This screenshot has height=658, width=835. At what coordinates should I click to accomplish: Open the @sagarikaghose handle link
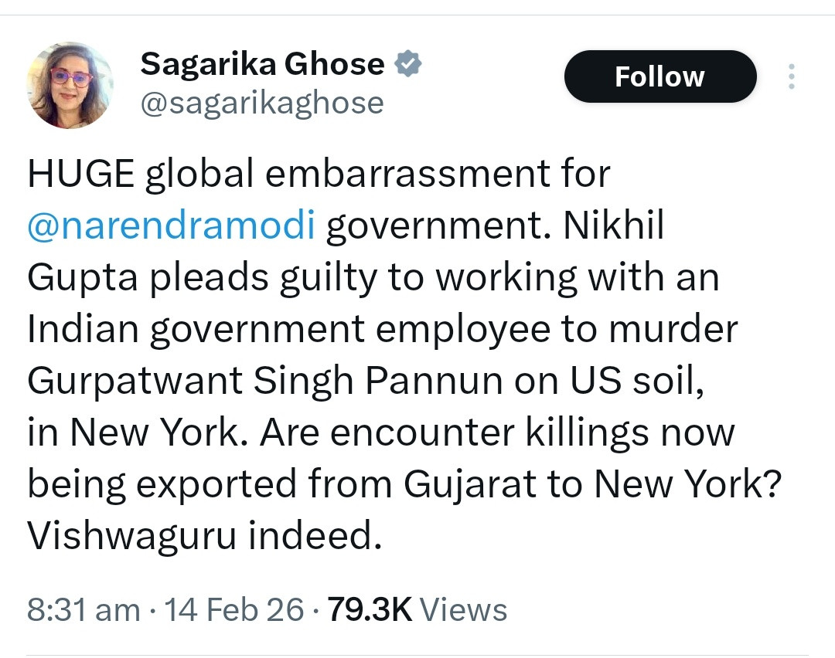[x=261, y=103]
